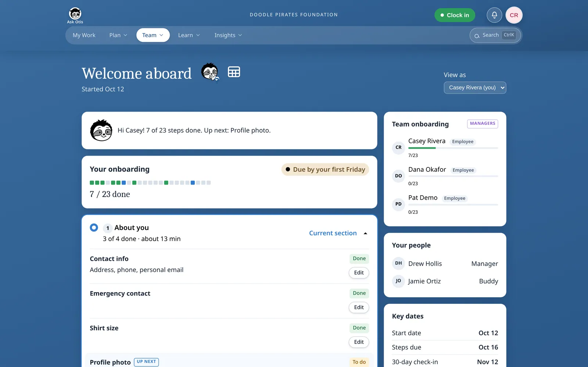
Task: Click the sloth mascot beside Welcome aboard
Action: point(210,72)
